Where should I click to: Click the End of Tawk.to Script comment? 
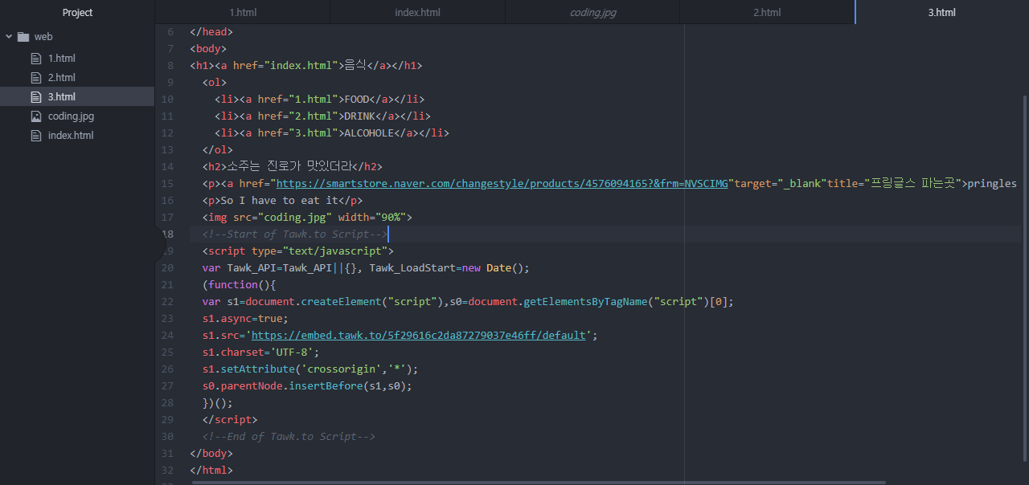click(289, 437)
